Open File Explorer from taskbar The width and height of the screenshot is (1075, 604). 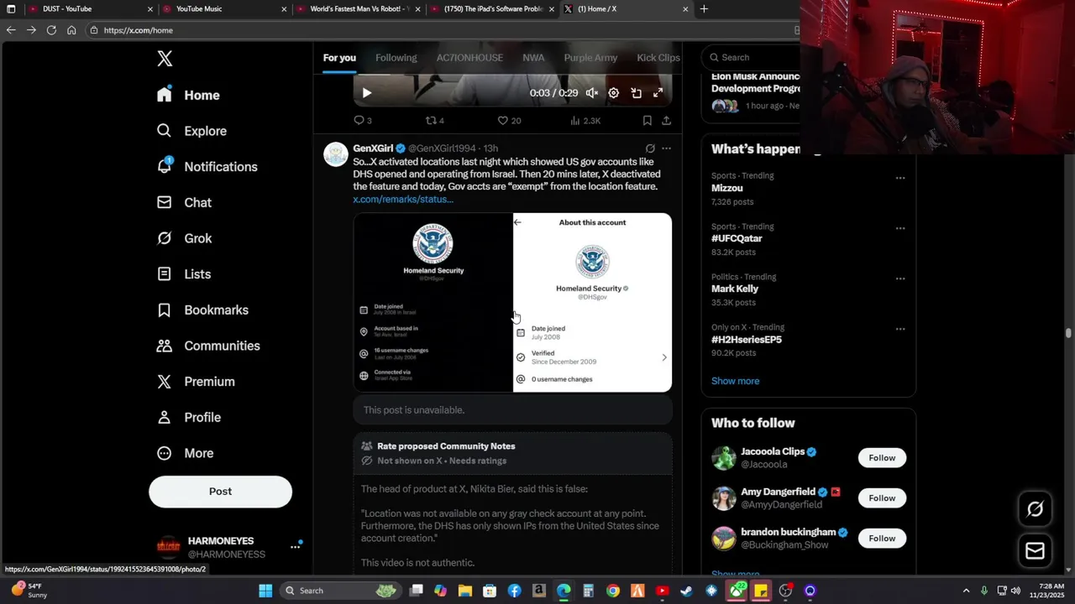pyautogui.click(x=464, y=591)
